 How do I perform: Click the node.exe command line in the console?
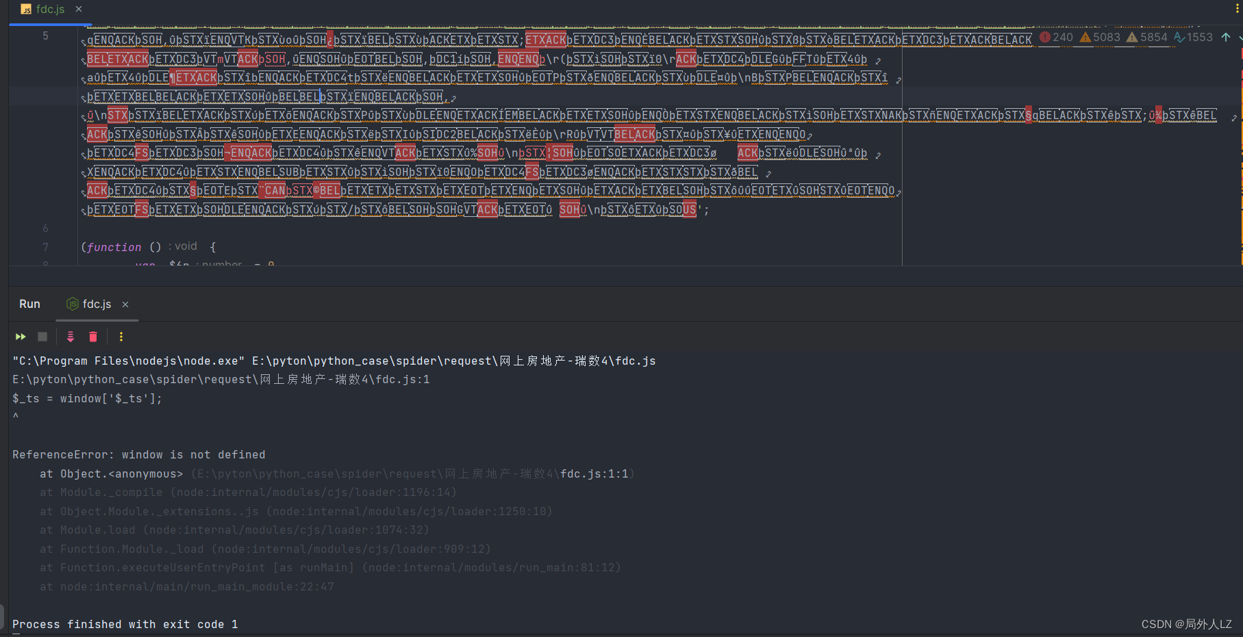[334, 361]
